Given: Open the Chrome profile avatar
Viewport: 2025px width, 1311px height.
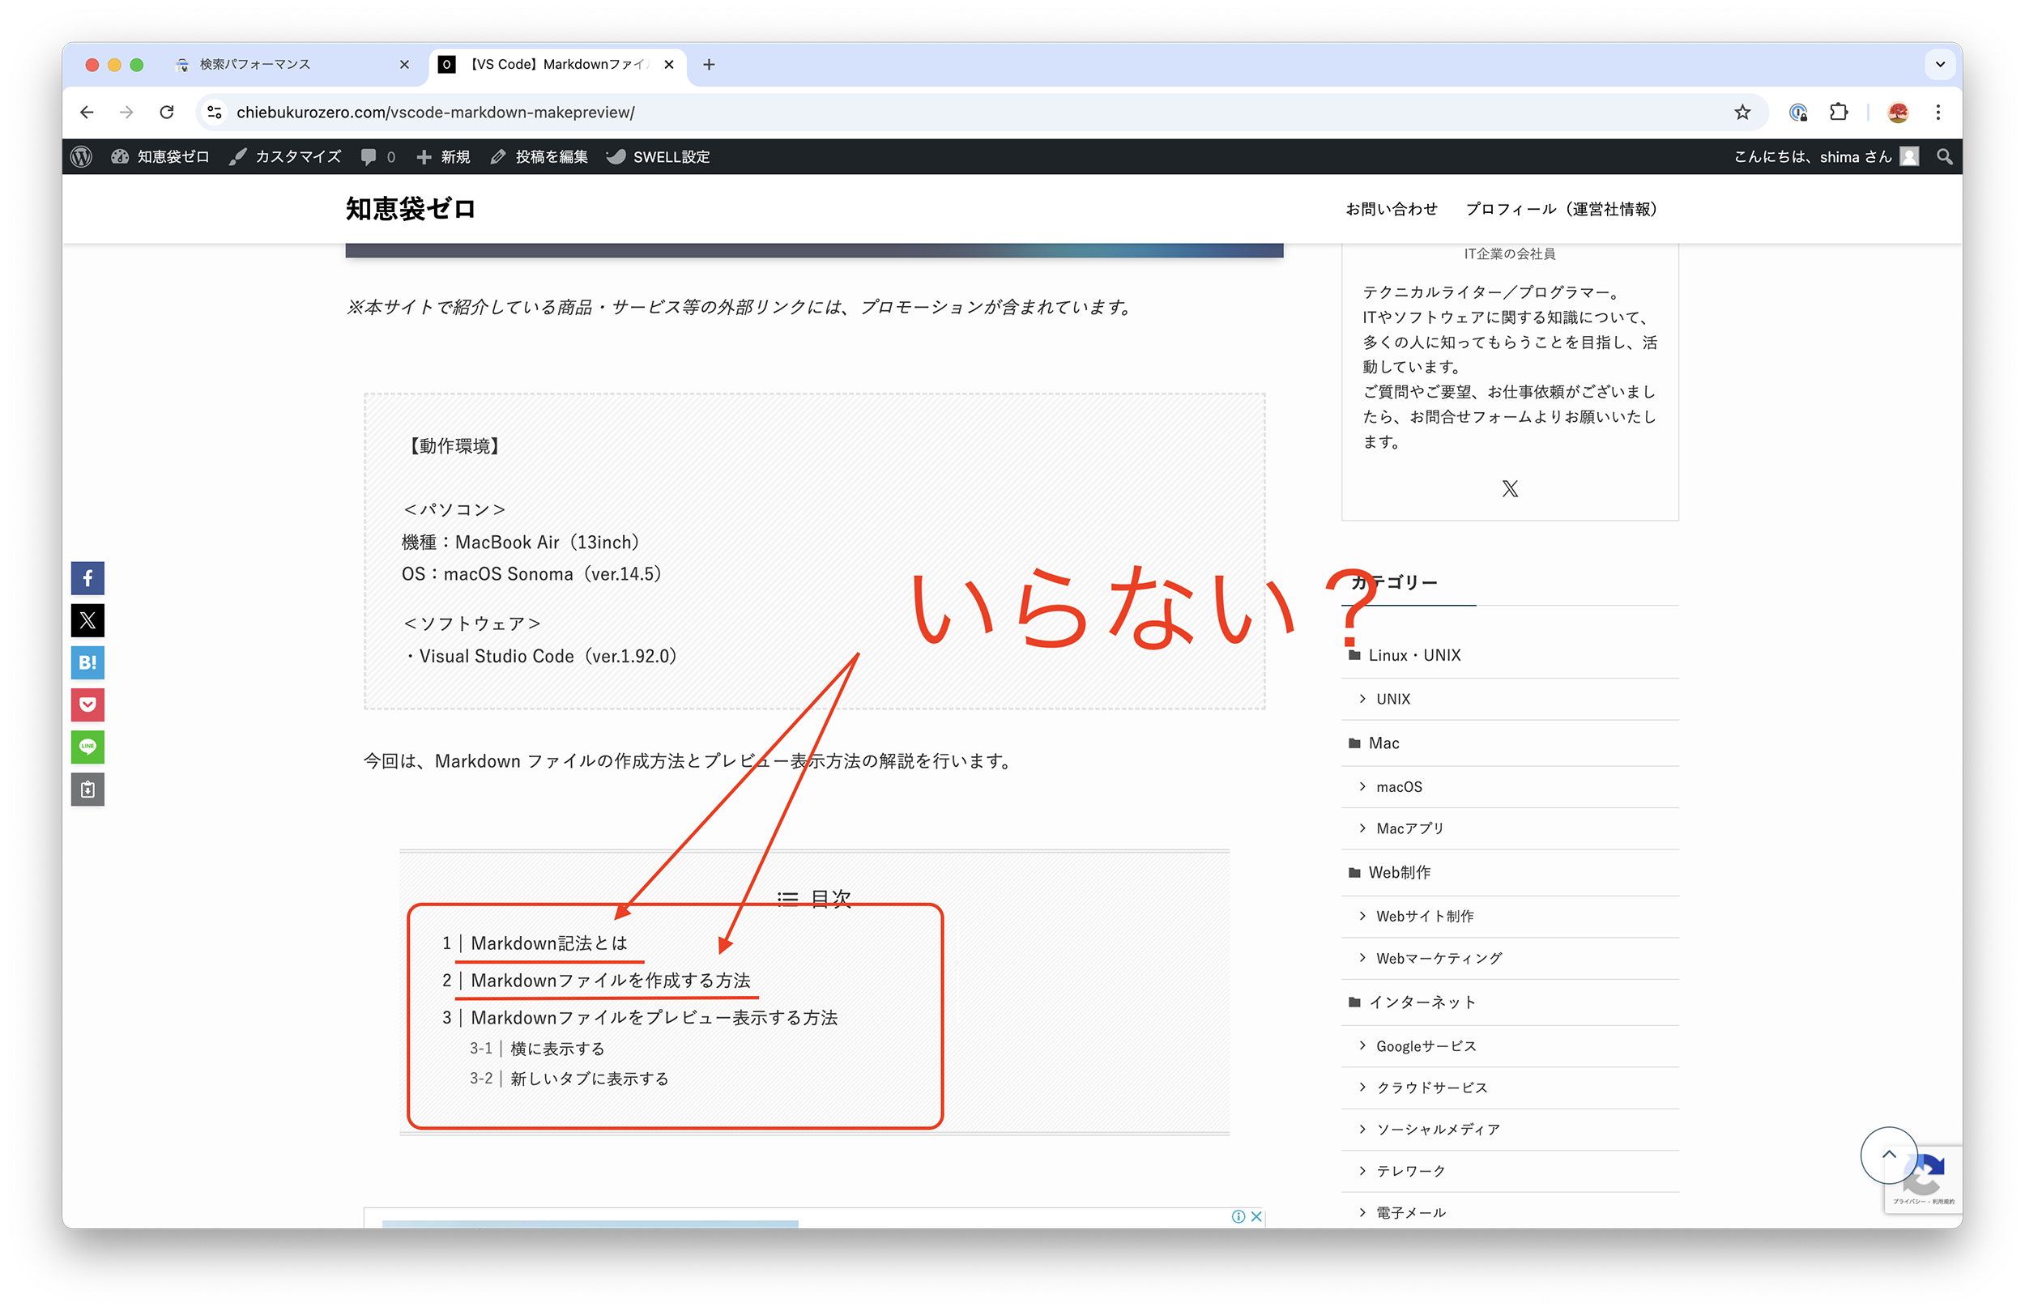Looking at the screenshot, I should (1897, 113).
